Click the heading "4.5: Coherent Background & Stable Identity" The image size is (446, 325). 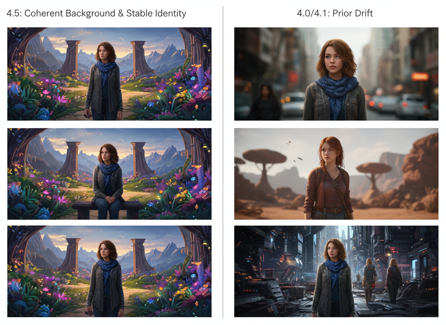[96, 13]
